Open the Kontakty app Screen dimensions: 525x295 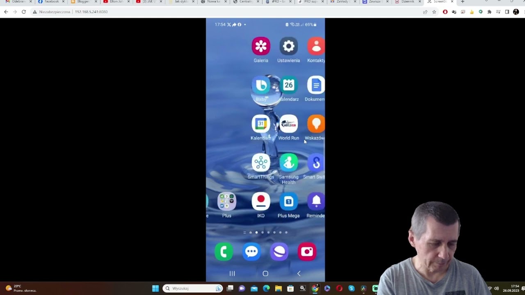point(316,46)
